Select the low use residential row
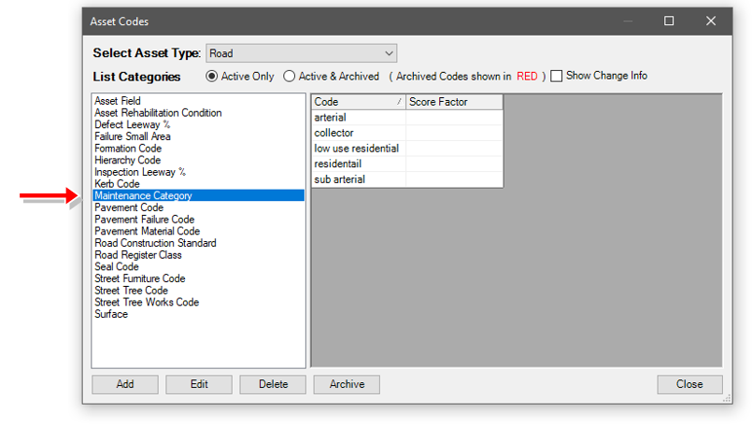Viewport: 752px width, 428px height. 356,149
